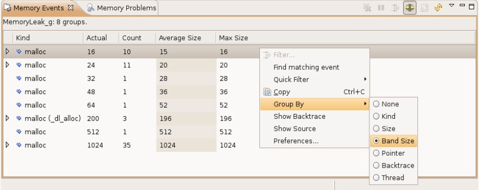Expand the malloc (_dl_alloc) group
The height and width of the screenshot is (190, 479).
[8, 118]
